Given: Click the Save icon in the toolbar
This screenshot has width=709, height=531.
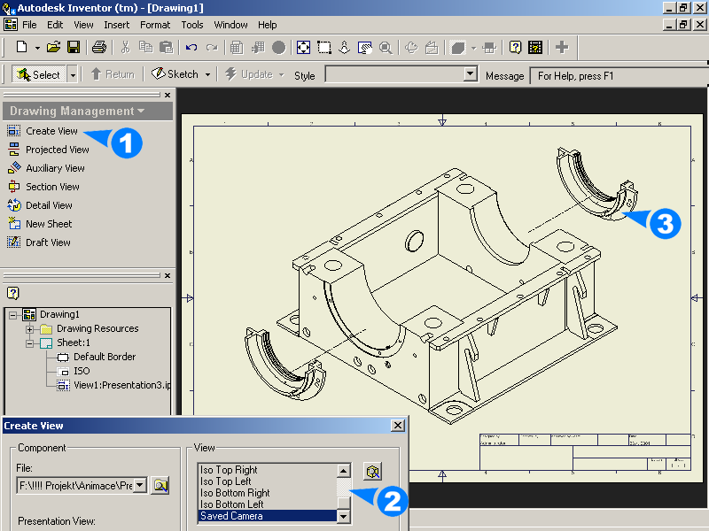Looking at the screenshot, I should coord(74,47).
